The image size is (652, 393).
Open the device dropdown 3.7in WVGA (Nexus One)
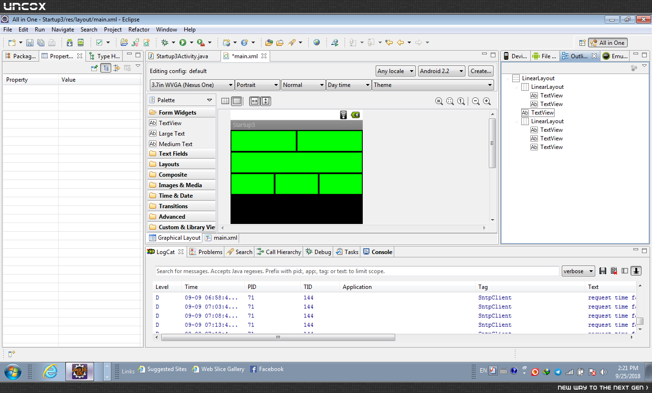(x=191, y=85)
